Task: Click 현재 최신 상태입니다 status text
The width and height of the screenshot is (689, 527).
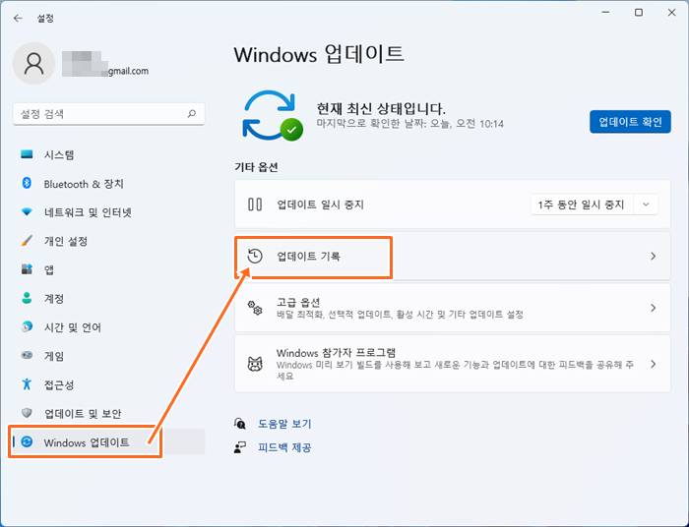Action: click(381, 108)
